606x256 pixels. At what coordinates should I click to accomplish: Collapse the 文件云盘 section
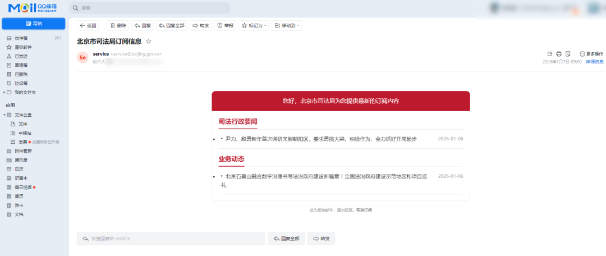click(x=4, y=115)
